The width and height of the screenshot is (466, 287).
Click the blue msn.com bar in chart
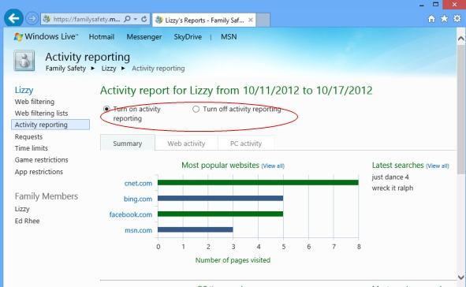tap(196, 229)
